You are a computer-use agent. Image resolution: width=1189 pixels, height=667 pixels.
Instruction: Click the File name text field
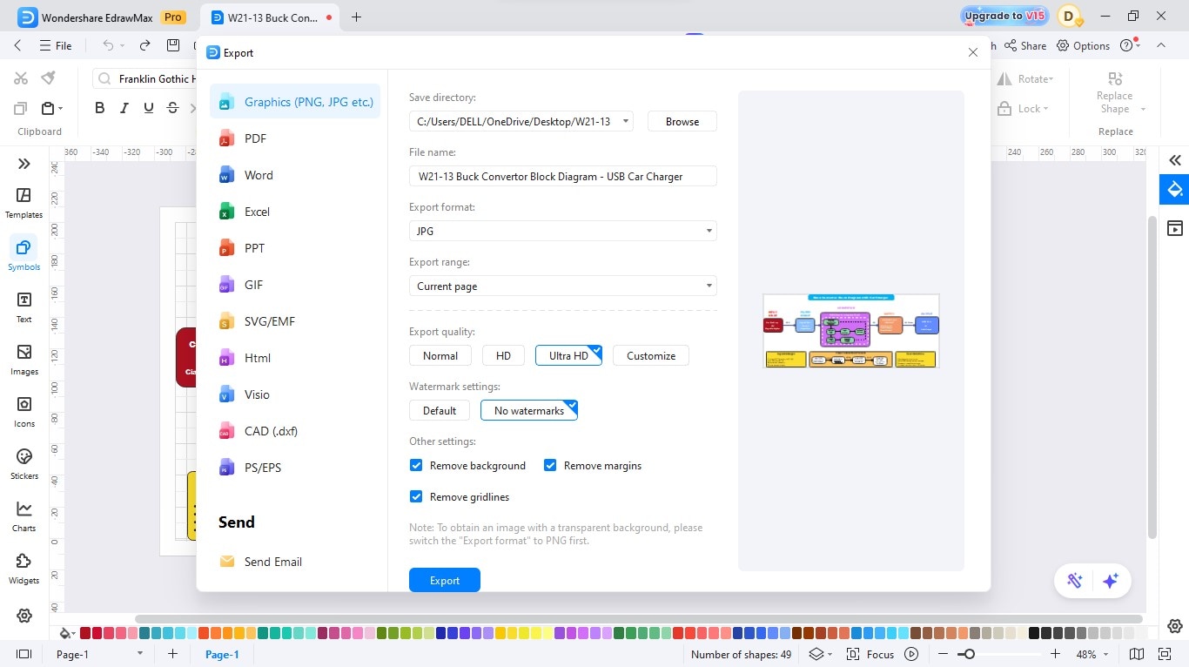click(x=562, y=176)
